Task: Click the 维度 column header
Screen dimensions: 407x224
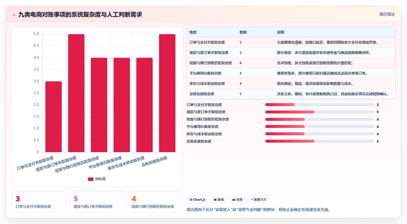Action: (x=193, y=32)
